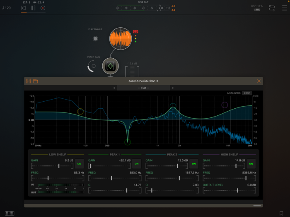
Task: Open the hamburger main menu
Action: 284,8
